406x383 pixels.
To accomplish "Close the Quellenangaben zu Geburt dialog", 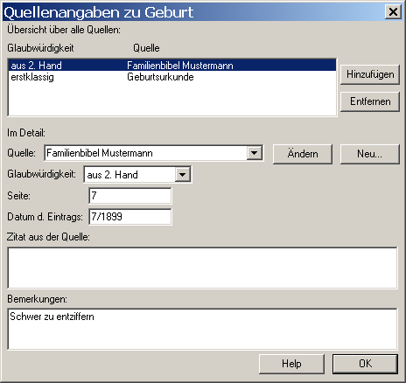I will coord(393,12).
